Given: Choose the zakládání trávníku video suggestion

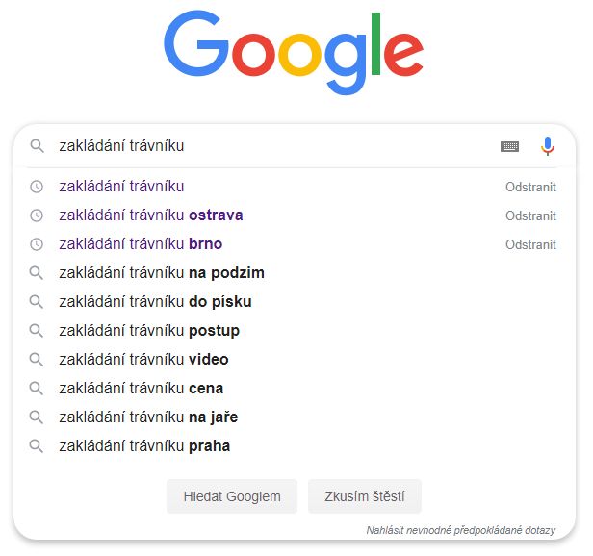Looking at the screenshot, I should (143, 360).
